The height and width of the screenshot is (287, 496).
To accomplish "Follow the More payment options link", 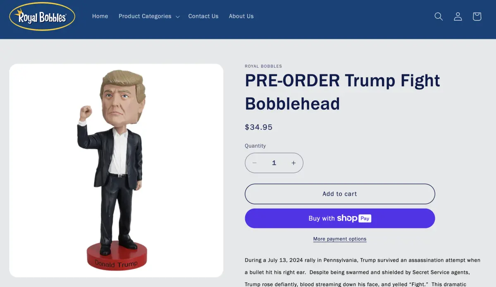I will (x=340, y=239).
